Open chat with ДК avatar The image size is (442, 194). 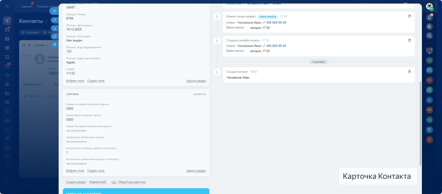pyautogui.click(x=430, y=100)
